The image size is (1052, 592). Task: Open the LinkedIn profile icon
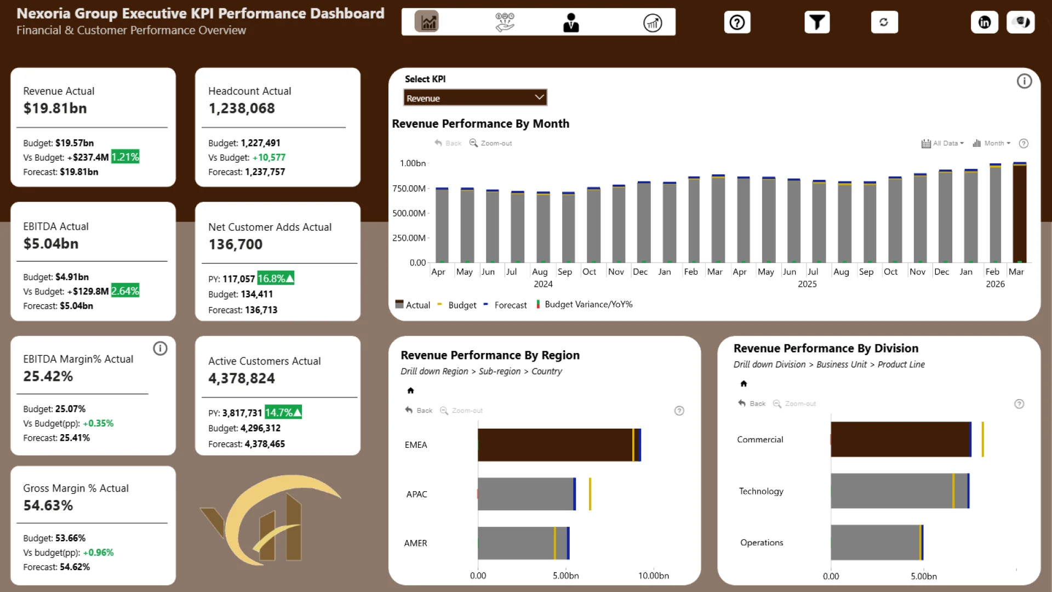[x=984, y=22]
